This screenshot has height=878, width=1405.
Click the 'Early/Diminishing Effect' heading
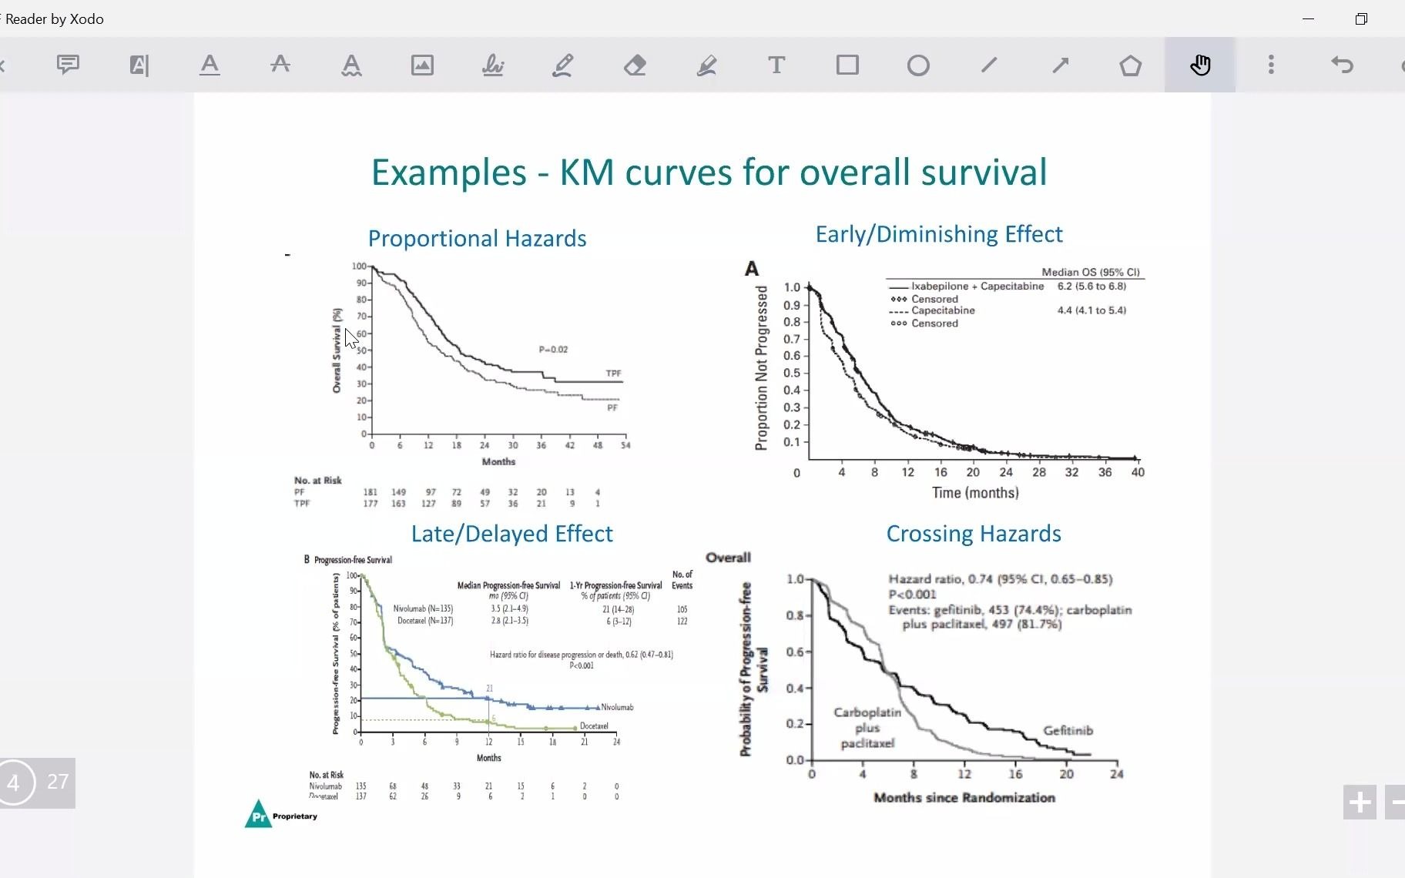pyautogui.click(x=939, y=234)
